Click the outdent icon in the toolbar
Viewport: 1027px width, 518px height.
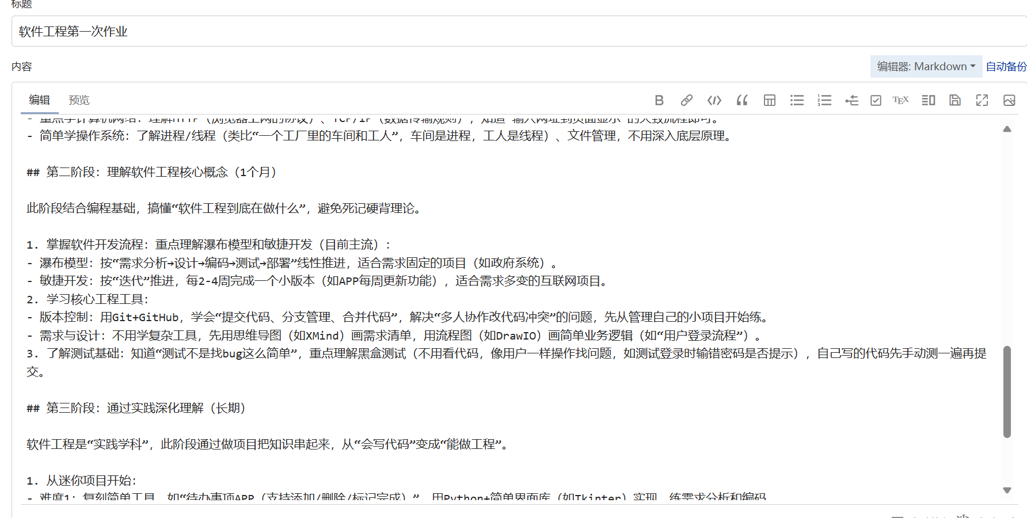click(x=851, y=100)
